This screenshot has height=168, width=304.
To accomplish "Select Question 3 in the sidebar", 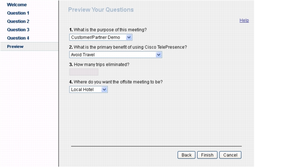I will point(18,30).
